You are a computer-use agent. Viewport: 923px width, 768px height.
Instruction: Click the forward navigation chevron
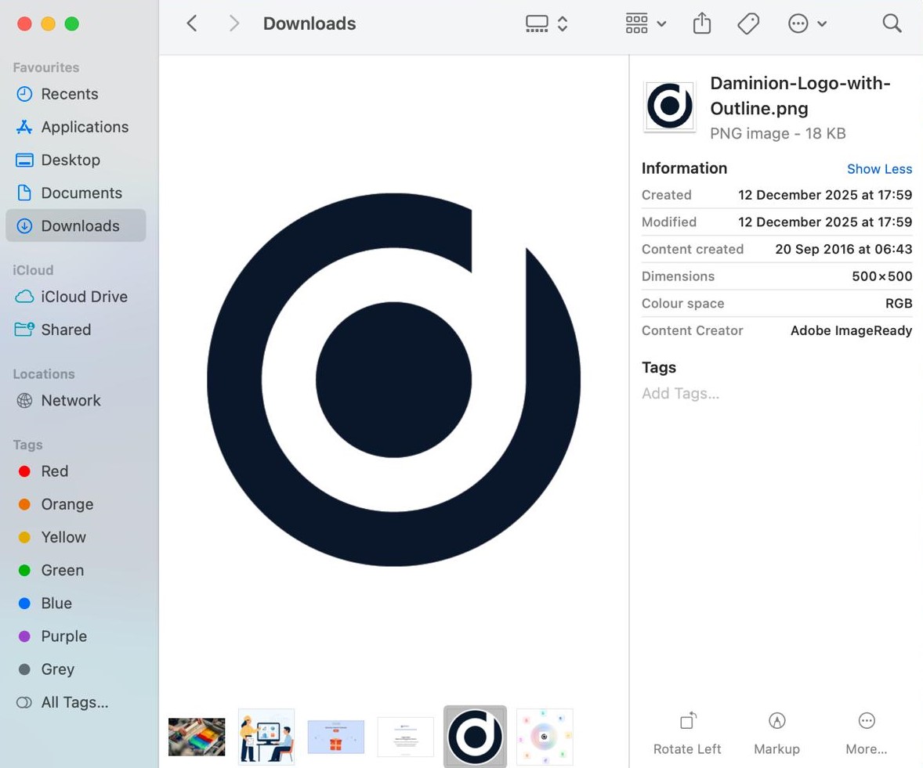point(233,23)
